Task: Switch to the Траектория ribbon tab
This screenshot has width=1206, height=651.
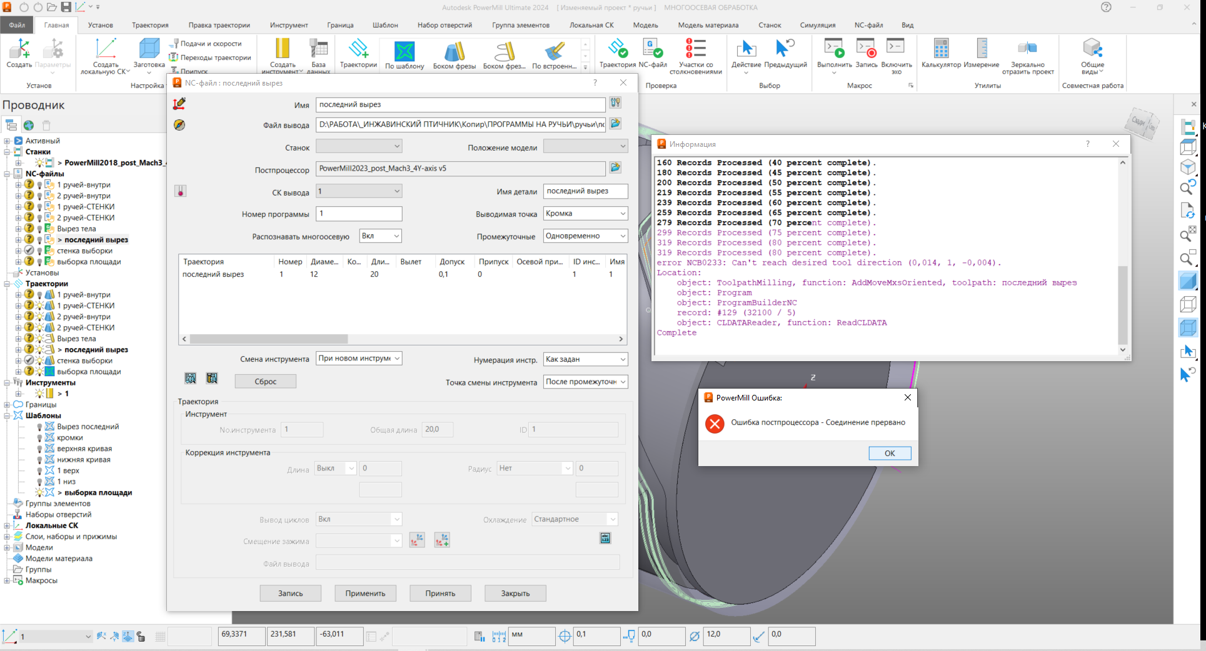Action: (x=150, y=25)
